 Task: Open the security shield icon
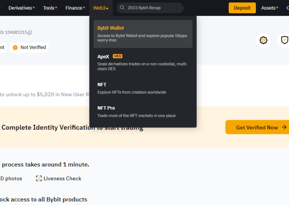[x=284, y=40]
